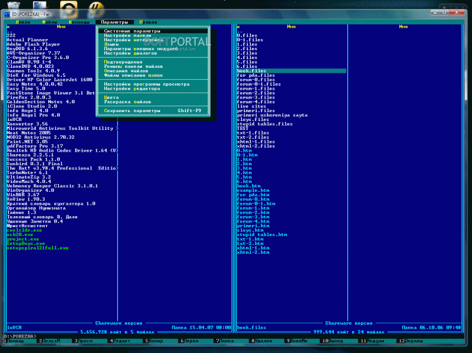Select 'TEST' folder in right panel
The width and height of the screenshot is (472, 353).
242,128
